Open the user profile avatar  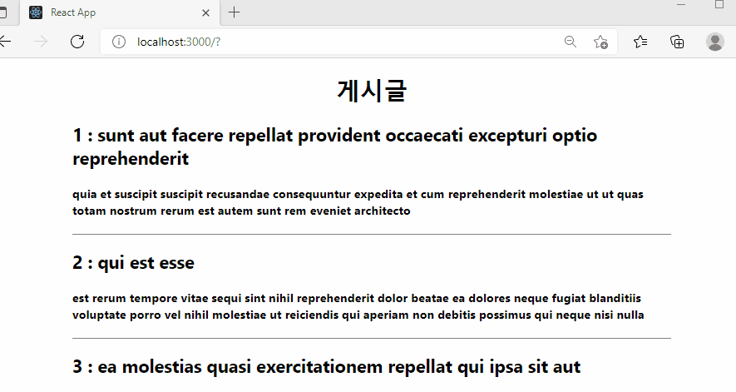pos(715,42)
